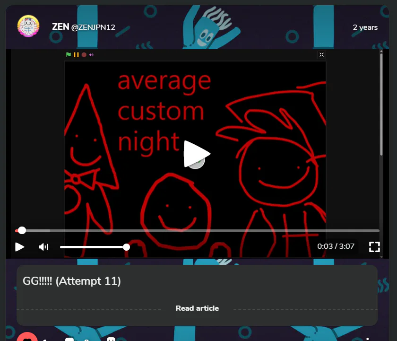
Task: Open the '2 years' post timestamp
Action: tap(365, 27)
